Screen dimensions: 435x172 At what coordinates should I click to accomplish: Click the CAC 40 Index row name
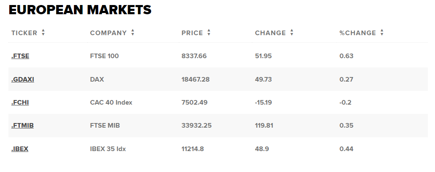111,103
